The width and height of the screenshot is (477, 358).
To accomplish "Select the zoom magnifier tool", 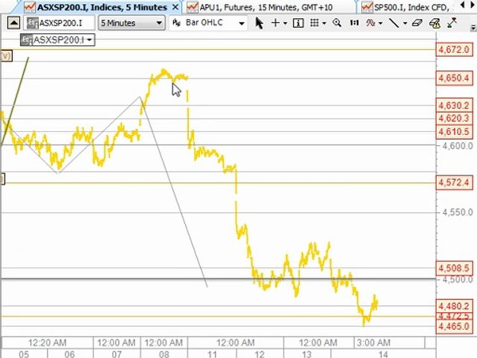I will [x=337, y=23].
